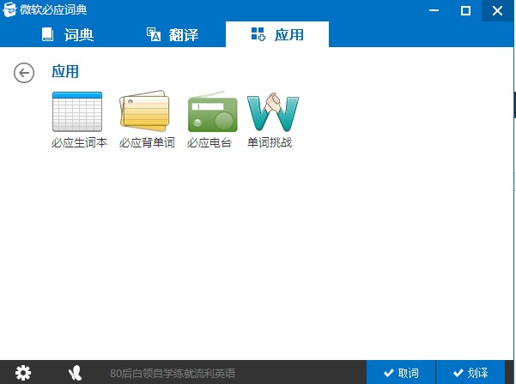Launch the 必应背单词 flashcard app icon
516x384 pixels.
[145, 111]
